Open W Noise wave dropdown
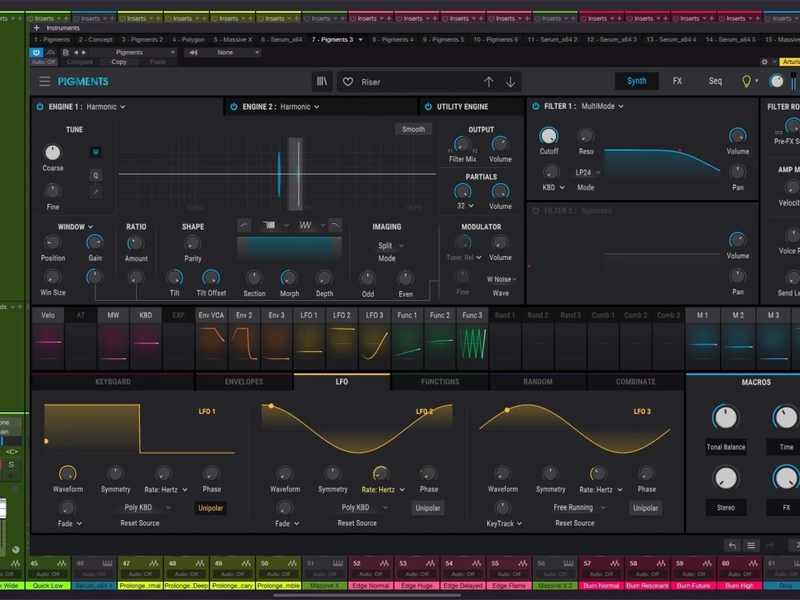 (502, 279)
